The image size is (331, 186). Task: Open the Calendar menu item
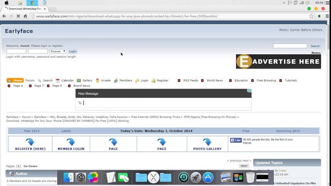(65, 80)
